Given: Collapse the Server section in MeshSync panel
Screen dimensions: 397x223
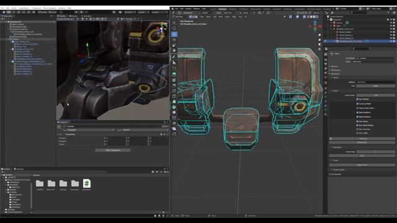Looking at the screenshot, I should (335, 77).
